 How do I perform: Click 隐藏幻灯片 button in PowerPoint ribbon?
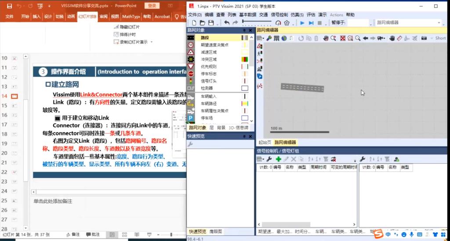pos(127,27)
